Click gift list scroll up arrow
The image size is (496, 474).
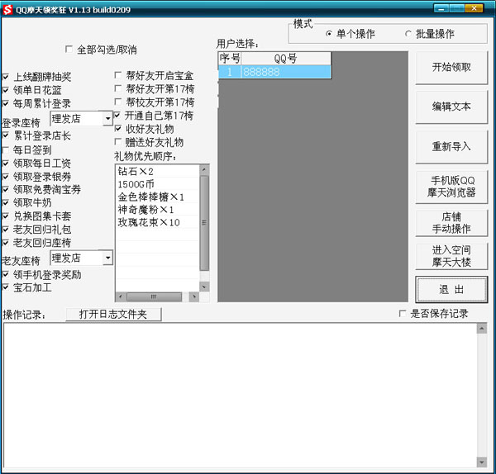pos(204,169)
